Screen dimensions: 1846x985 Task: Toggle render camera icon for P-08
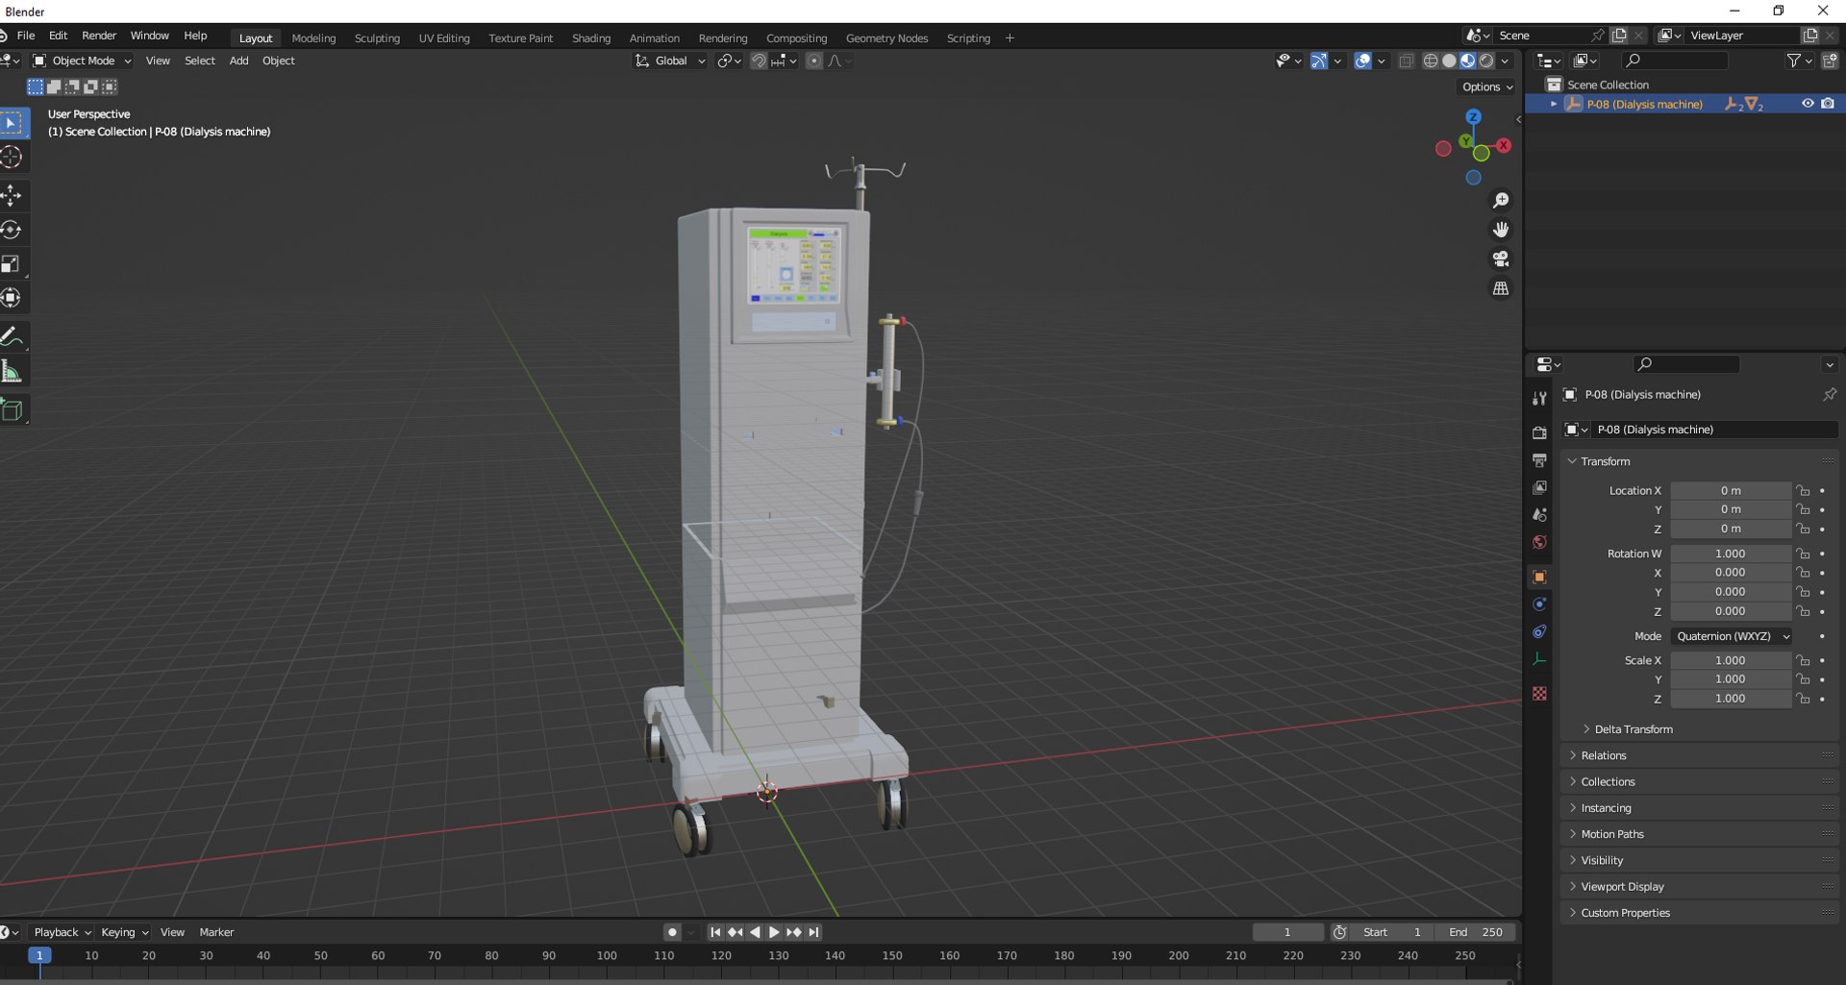tap(1828, 104)
